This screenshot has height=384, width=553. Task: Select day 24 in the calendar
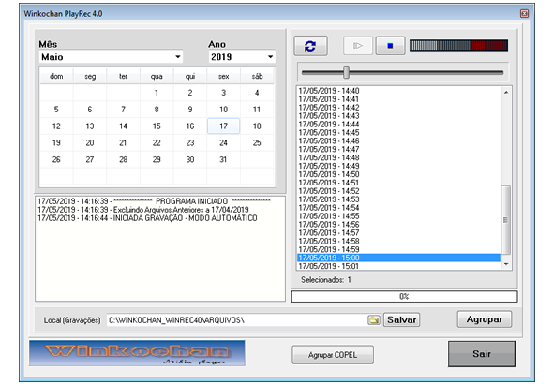coord(224,142)
